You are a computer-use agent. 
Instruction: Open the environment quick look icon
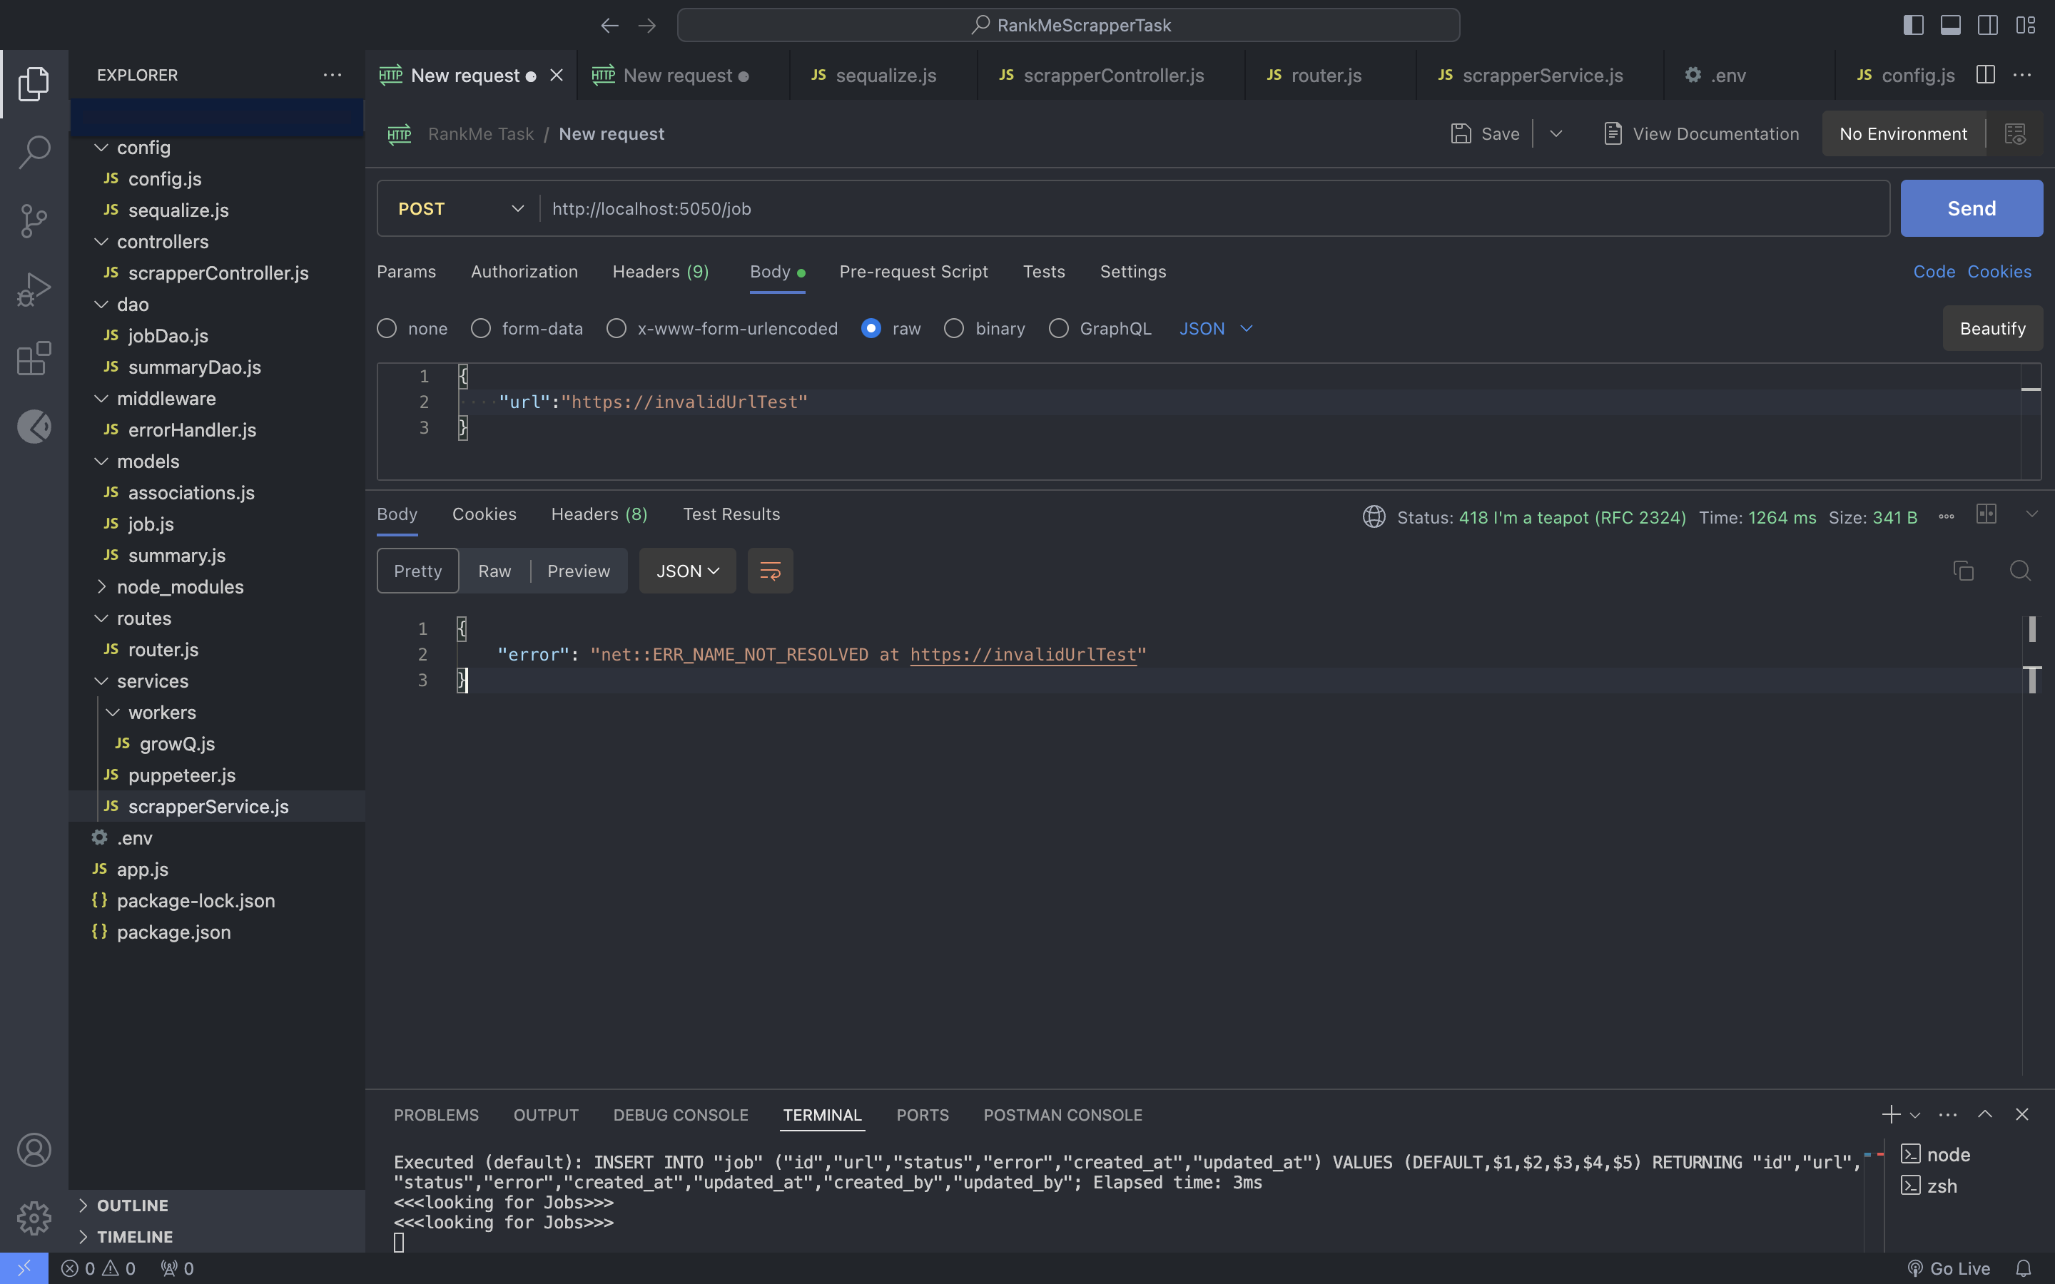point(2015,134)
